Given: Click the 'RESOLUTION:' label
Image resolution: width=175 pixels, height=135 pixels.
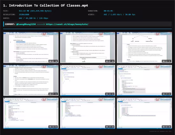Looking at the screenshot, I should (9, 15).
